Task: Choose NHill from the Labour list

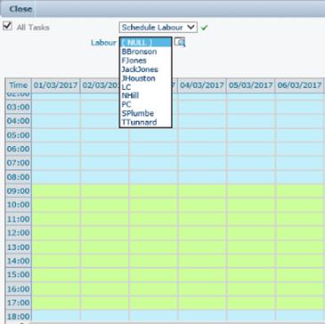Action: click(145, 96)
